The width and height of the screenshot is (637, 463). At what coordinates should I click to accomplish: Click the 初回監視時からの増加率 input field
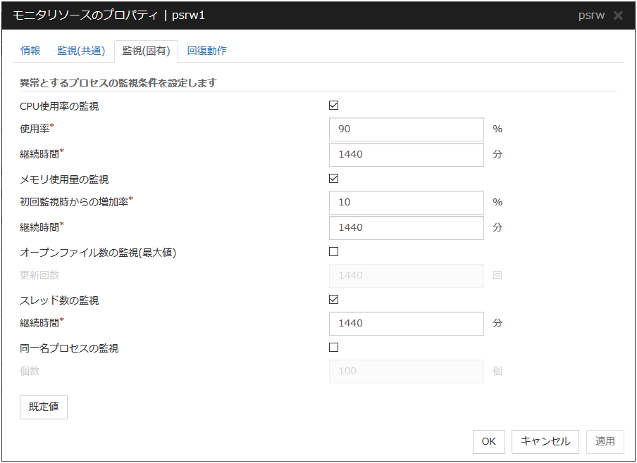point(406,203)
